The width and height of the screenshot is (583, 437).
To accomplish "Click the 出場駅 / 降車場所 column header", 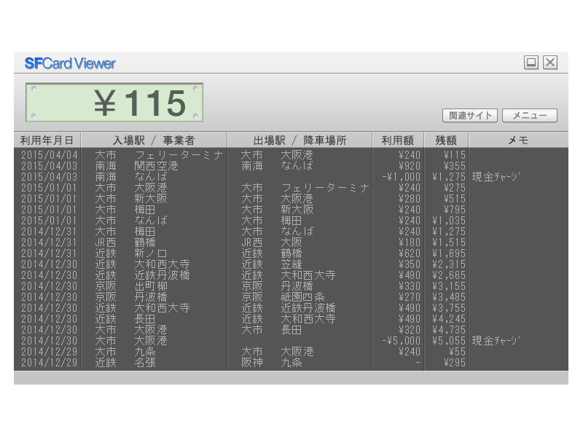I will pyautogui.click(x=300, y=140).
